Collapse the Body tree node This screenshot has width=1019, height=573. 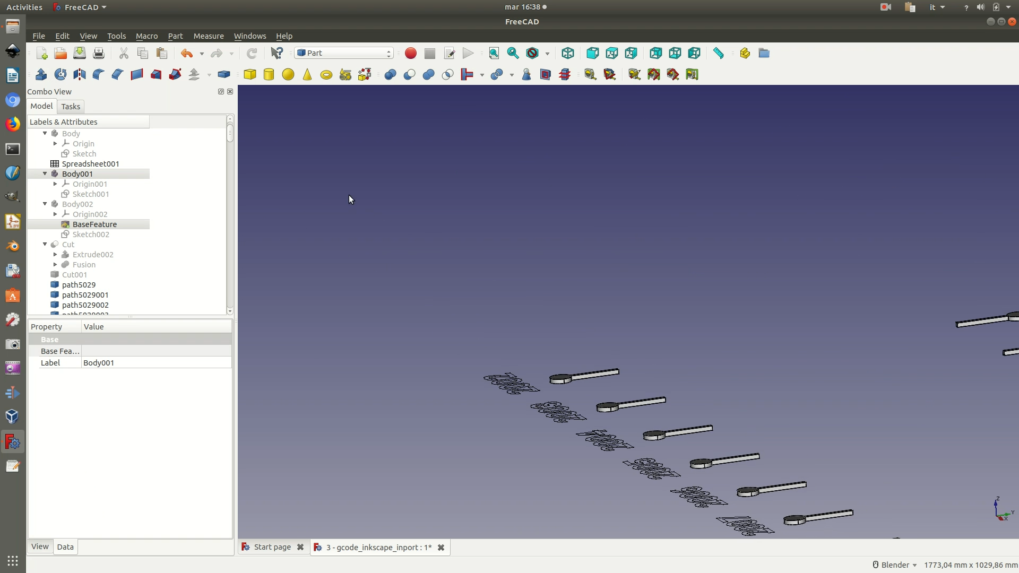click(45, 134)
